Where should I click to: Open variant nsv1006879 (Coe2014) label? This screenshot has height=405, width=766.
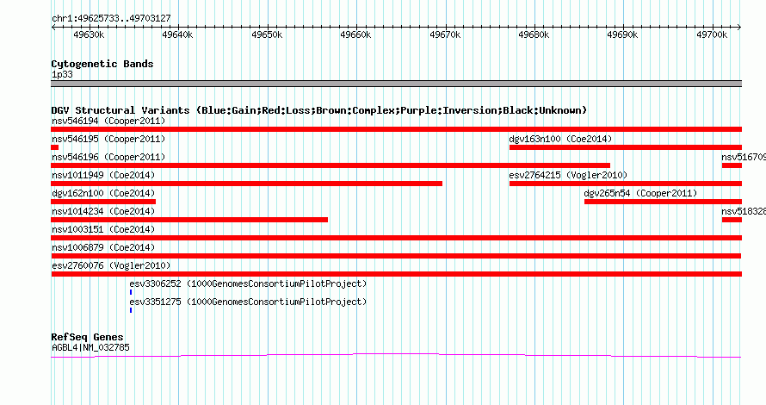point(103,247)
